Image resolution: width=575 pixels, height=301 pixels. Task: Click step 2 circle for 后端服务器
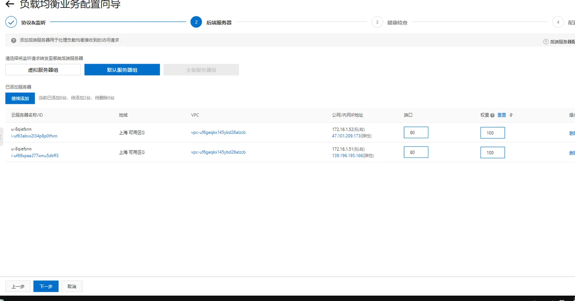click(x=196, y=22)
